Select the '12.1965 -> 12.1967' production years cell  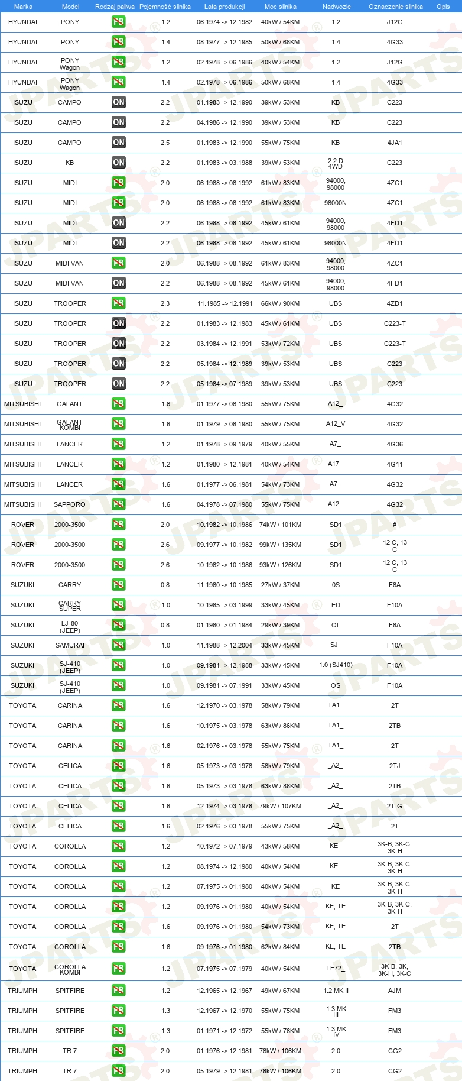point(225,991)
